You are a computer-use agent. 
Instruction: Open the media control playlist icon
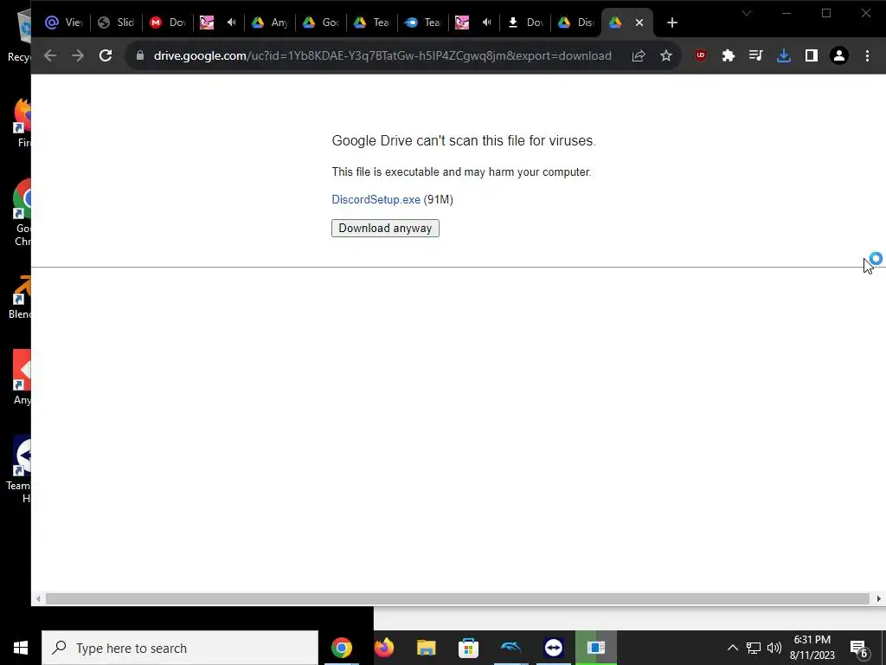click(x=755, y=55)
